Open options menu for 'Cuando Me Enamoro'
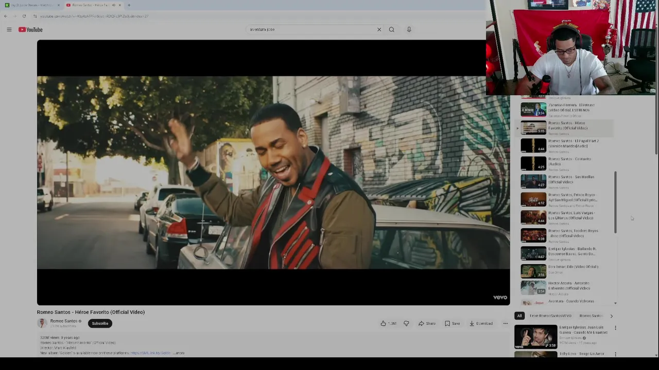 click(615, 328)
